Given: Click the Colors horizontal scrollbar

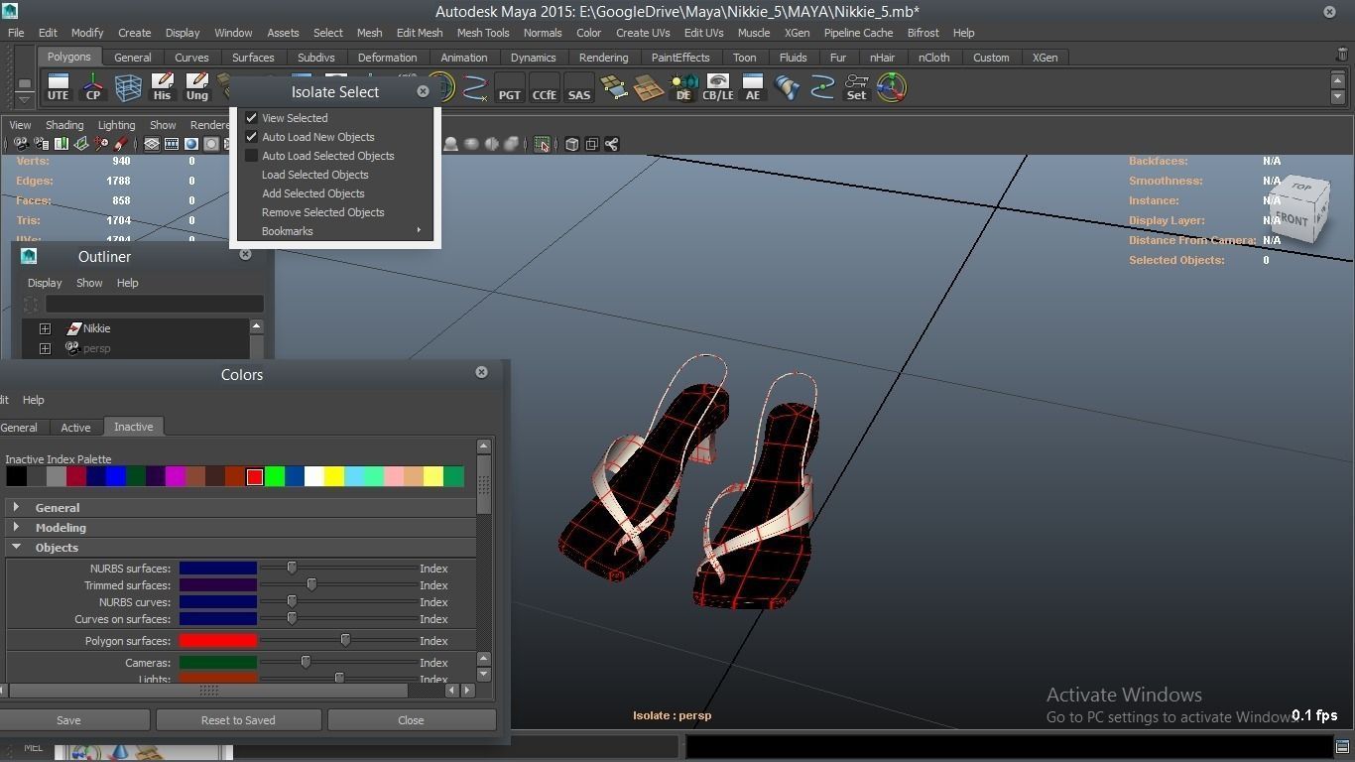Looking at the screenshot, I should click(x=208, y=690).
